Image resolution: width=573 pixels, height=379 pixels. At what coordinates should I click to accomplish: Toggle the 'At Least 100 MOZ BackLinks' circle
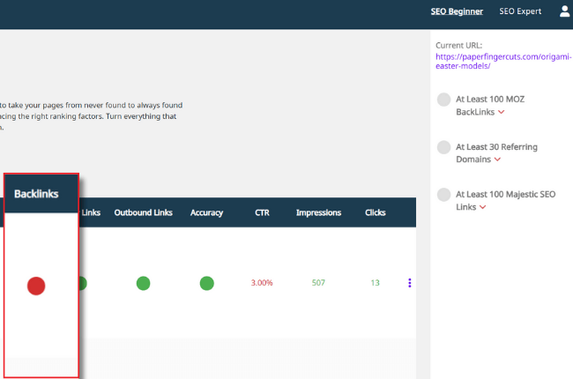pyautogui.click(x=443, y=100)
